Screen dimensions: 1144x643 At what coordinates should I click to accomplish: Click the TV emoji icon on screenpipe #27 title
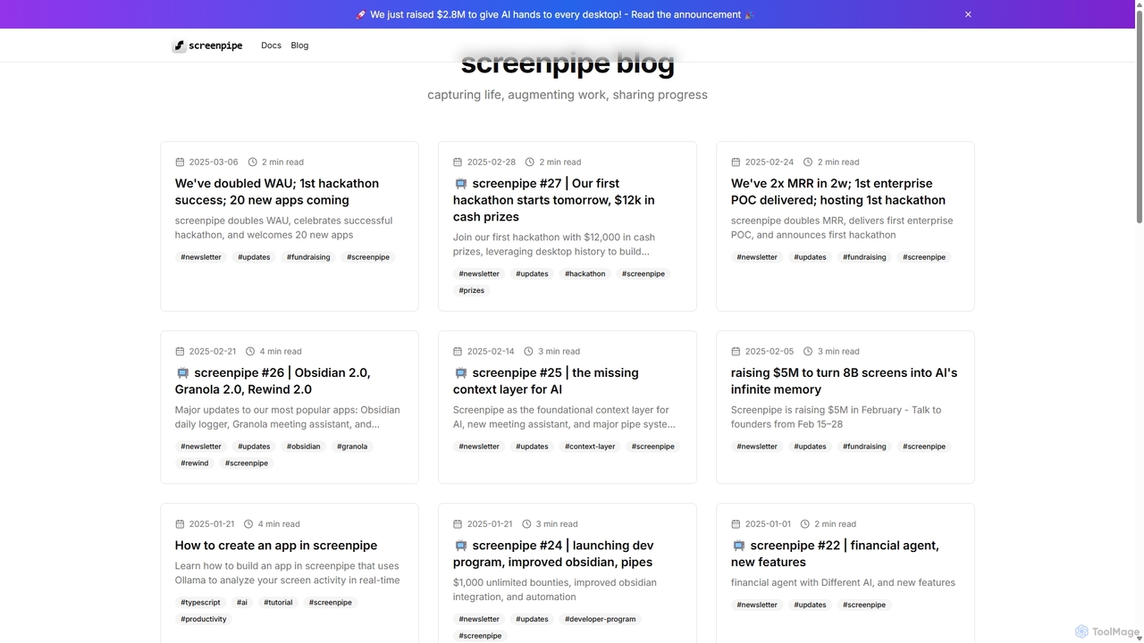(461, 184)
